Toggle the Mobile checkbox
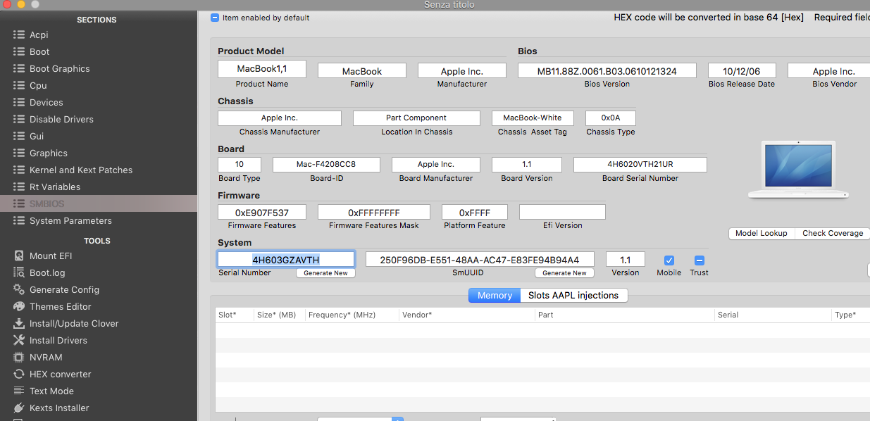The height and width of the screenshot is (421, 870). pyautogui.click(x=669, y=260)
